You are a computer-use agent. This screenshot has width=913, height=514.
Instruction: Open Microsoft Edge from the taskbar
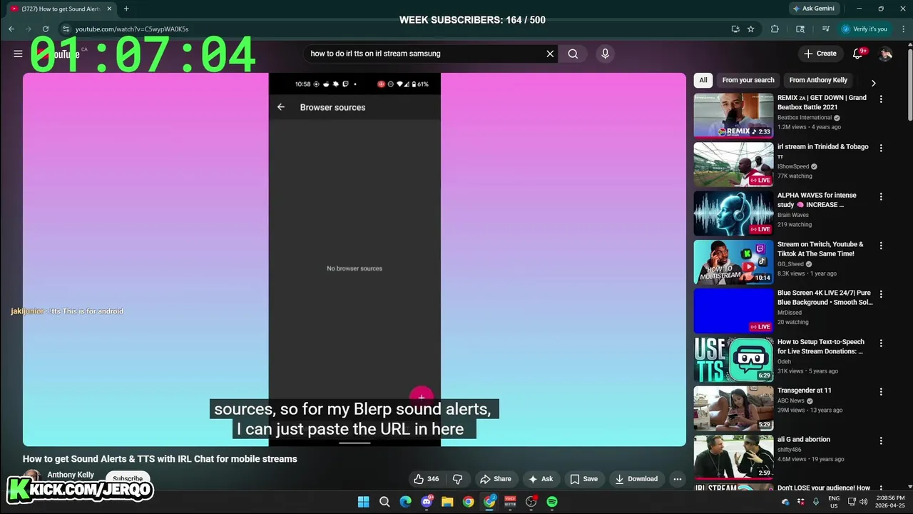point(405,502)
